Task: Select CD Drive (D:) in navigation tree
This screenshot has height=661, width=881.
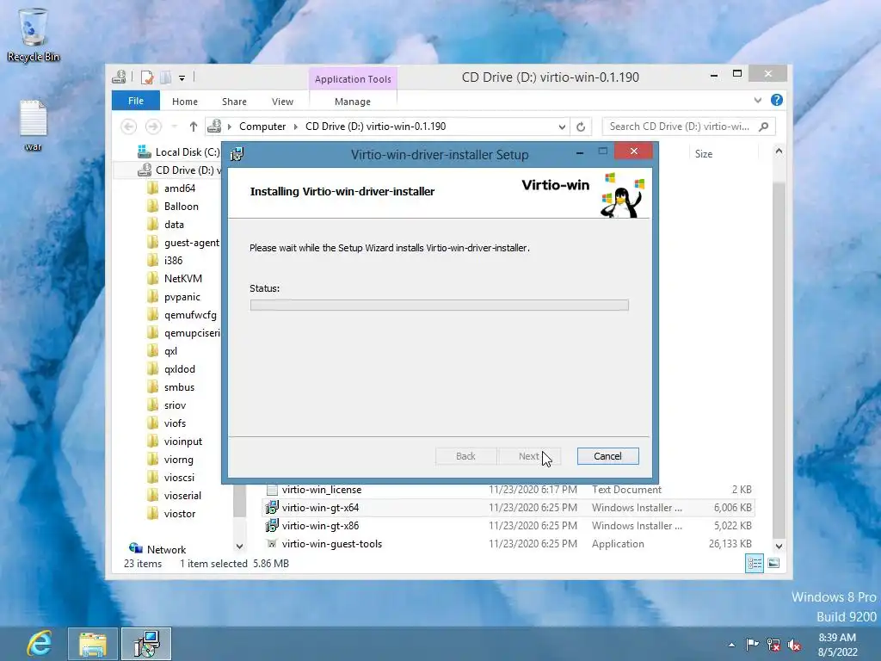Action: pyautogui.click(x=180, y=170)
